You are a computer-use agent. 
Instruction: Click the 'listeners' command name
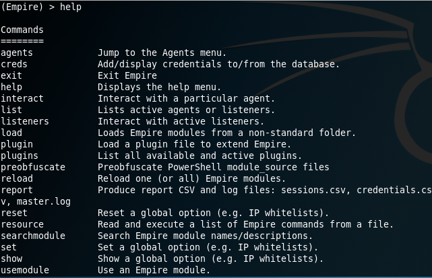click(x=25, y=121)
